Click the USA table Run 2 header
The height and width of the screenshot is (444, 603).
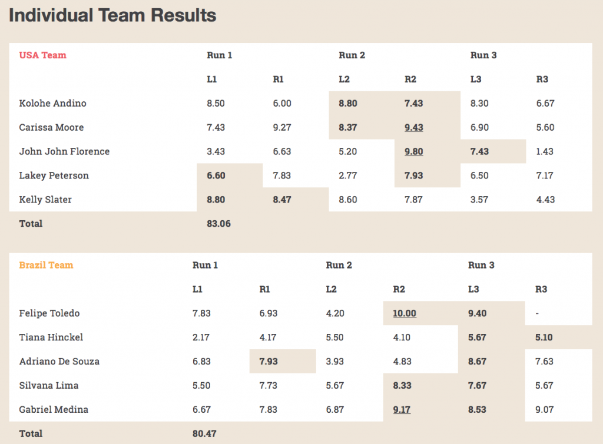tap(352, 55)
